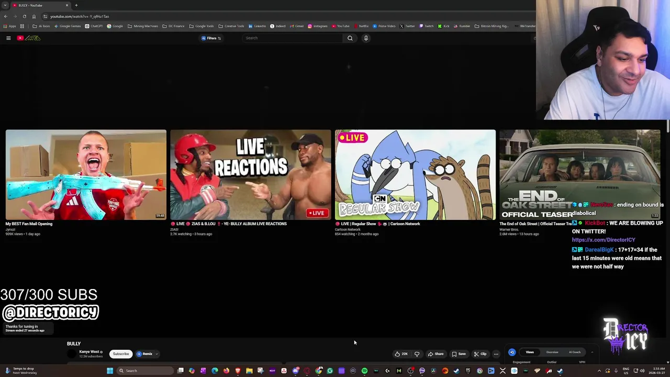Viewport: 670px width, 377px height.
Task: Open the Regular Show live stream thumbnail
Action: 415,174
